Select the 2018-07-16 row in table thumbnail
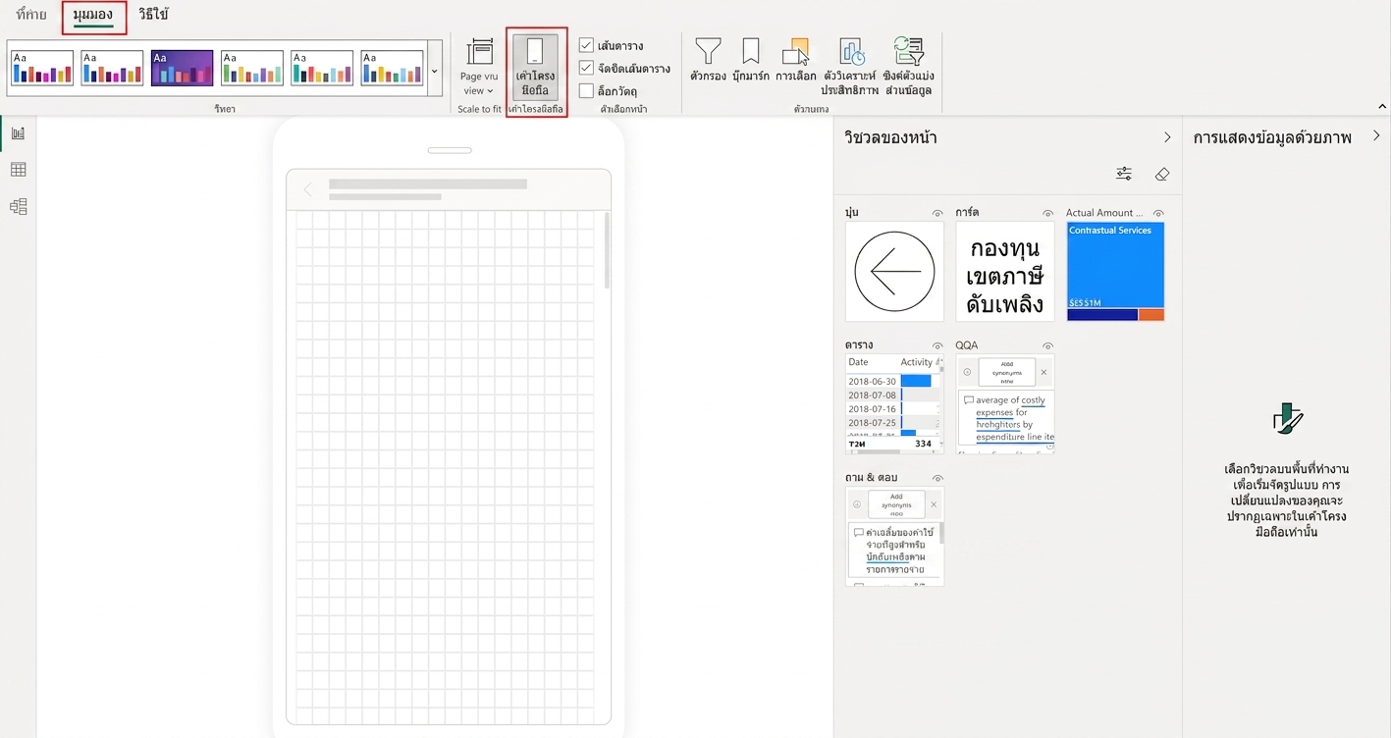Viewport: 1391px width, 738px height. (894, 408)
